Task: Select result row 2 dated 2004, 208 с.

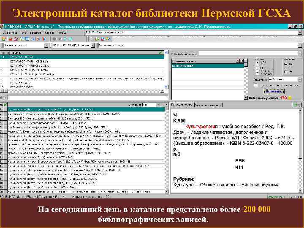Action: tap(86, 114)
